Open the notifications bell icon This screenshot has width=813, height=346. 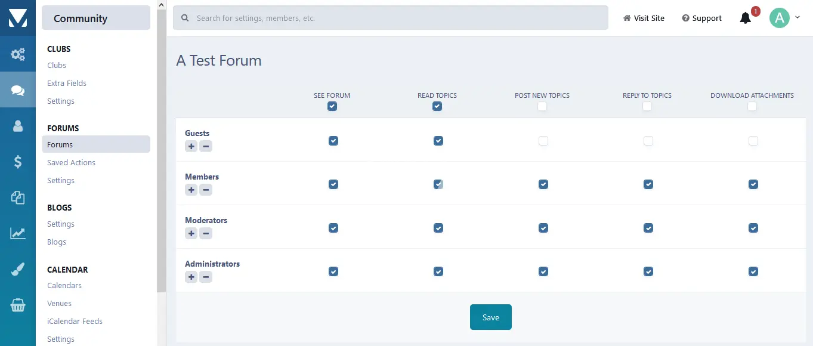pyautogui.click(x=745, y=18)
